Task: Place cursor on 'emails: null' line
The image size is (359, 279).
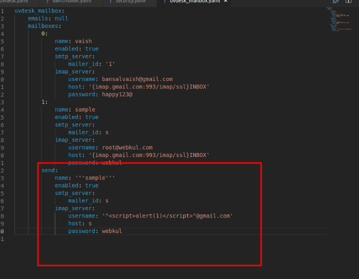Action: point(48,18)
